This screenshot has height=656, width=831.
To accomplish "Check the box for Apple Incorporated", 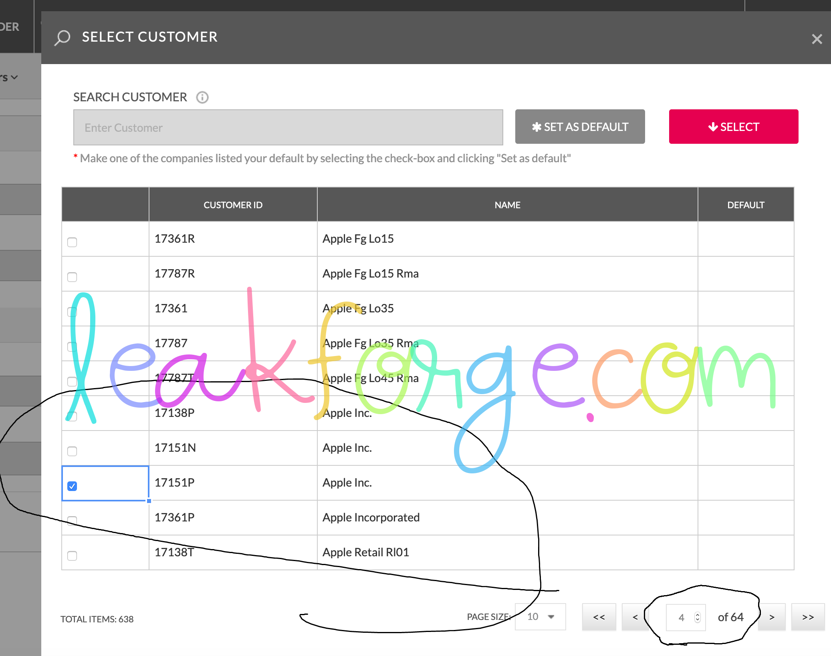I will (x=72, y=521).
